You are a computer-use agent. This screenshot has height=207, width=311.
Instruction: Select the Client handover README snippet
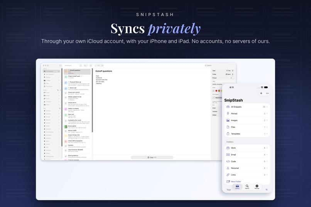coord(77,151)
